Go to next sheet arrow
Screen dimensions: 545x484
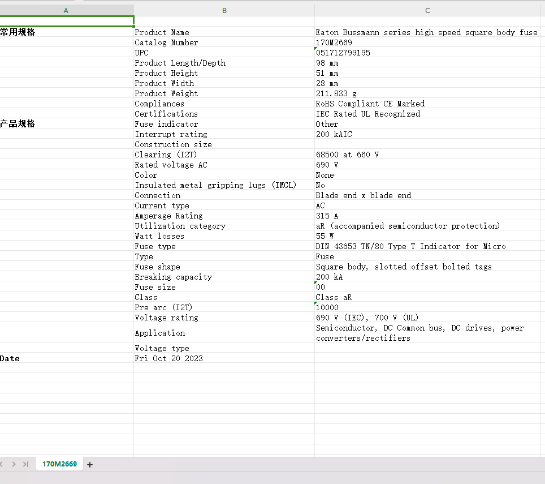pyautogui.click(x=14, y=464)
